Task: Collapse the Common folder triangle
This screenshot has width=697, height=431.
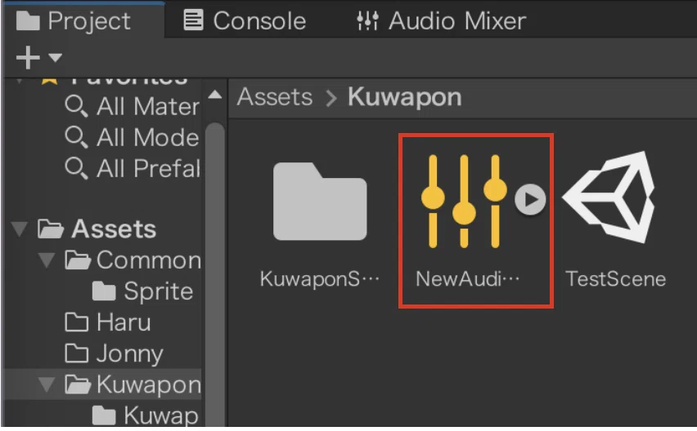Action: click(x=47, y=260)
